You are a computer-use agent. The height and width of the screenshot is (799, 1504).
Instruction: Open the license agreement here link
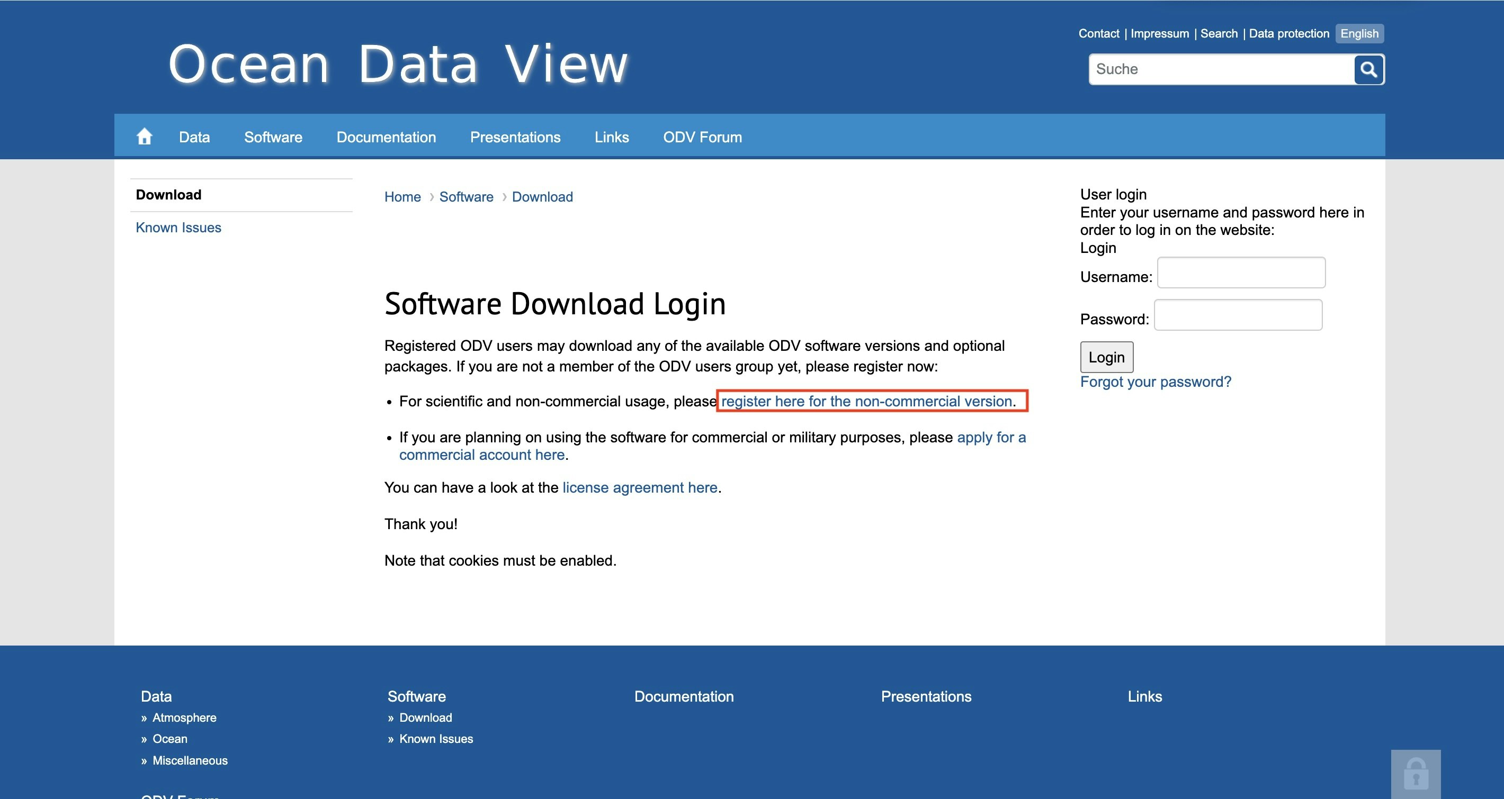(639, 487)
